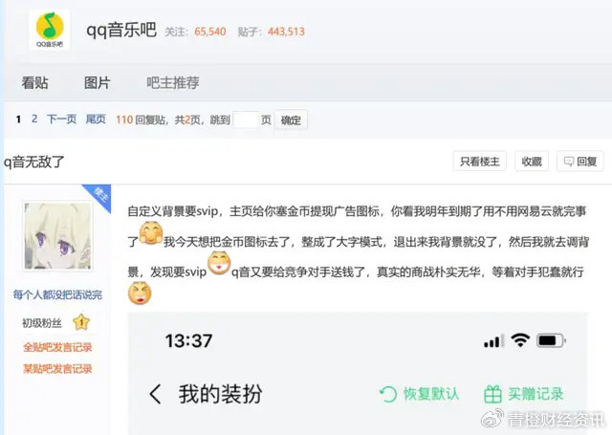Click the 我的装扮 page title

pyautogui.click(x=220, y=394)
